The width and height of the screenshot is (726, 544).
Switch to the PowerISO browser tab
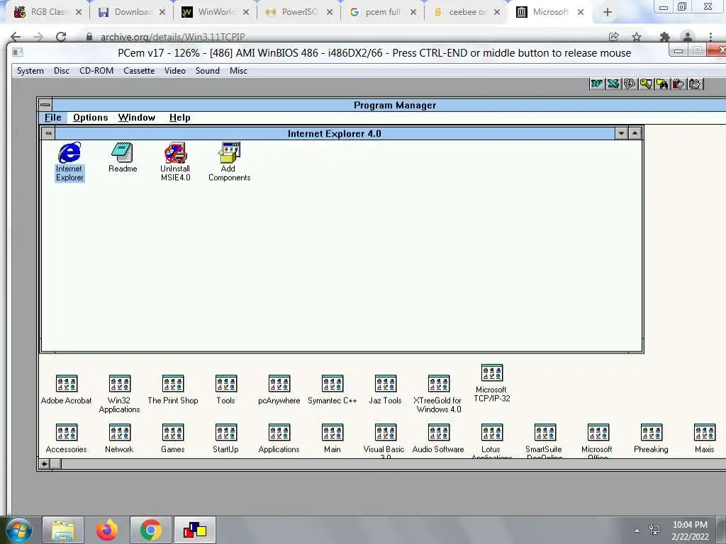(299, 12)
